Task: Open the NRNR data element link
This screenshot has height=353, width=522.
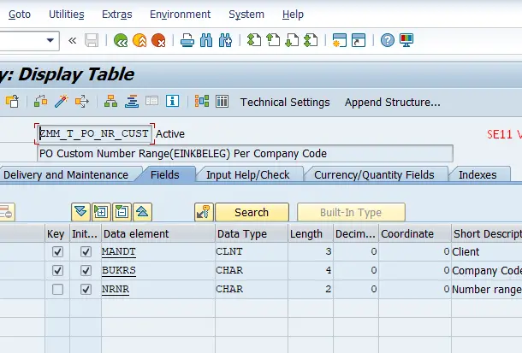Action: 116,290
